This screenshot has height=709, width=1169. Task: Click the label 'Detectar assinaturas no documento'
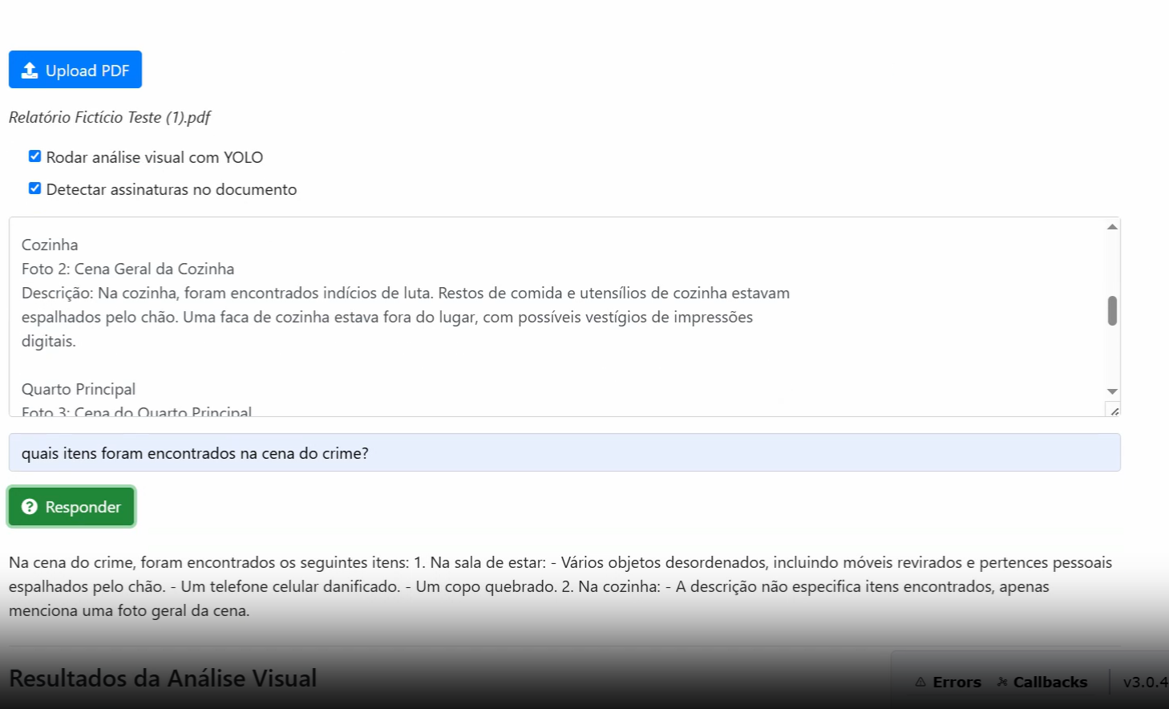coord(172,189)
